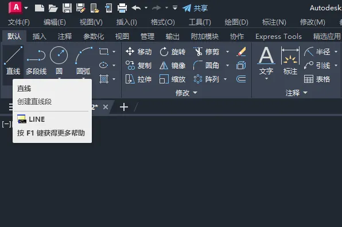Switch to the 插入 ribbon tab
This screenshot has width=342, height=227.
pos(40,37)
